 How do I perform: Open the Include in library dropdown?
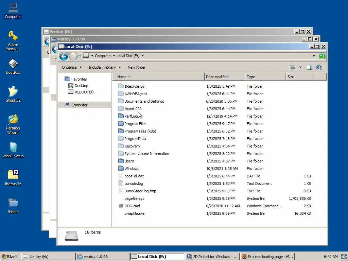105,67
